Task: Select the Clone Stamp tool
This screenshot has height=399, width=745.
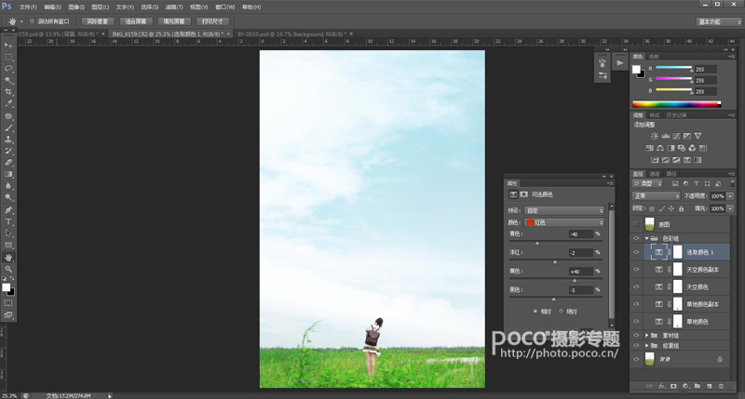Action: click(x=8, y=140)
